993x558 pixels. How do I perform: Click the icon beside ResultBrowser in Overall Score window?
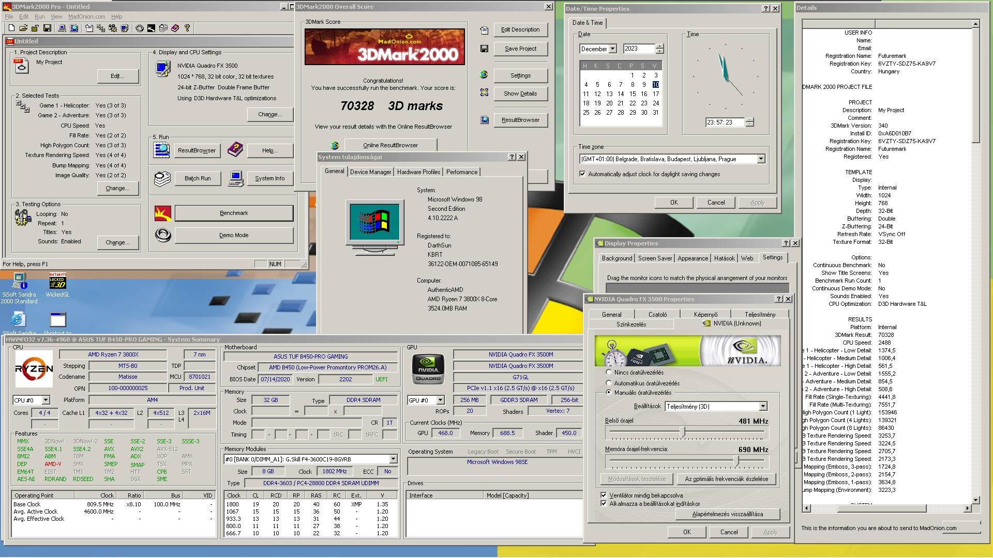click(484, 120)
